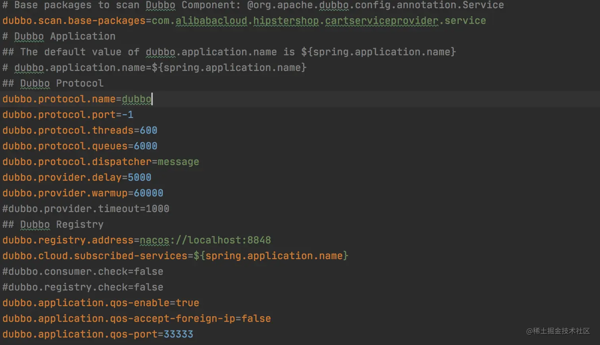Click the dubbo.protocol.queues property key
The width and height of the screenshot is (600, 345).
[x=65, y=146]
